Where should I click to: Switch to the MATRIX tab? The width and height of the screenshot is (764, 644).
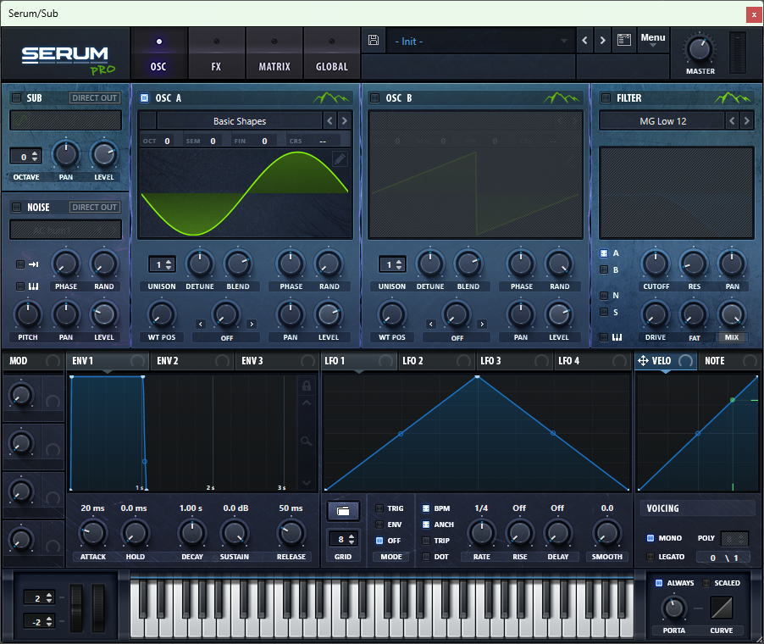(274, 53)
